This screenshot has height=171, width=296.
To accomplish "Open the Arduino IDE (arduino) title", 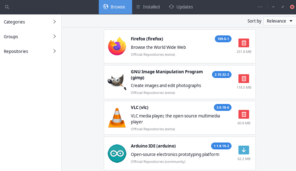I will [153, 146].
